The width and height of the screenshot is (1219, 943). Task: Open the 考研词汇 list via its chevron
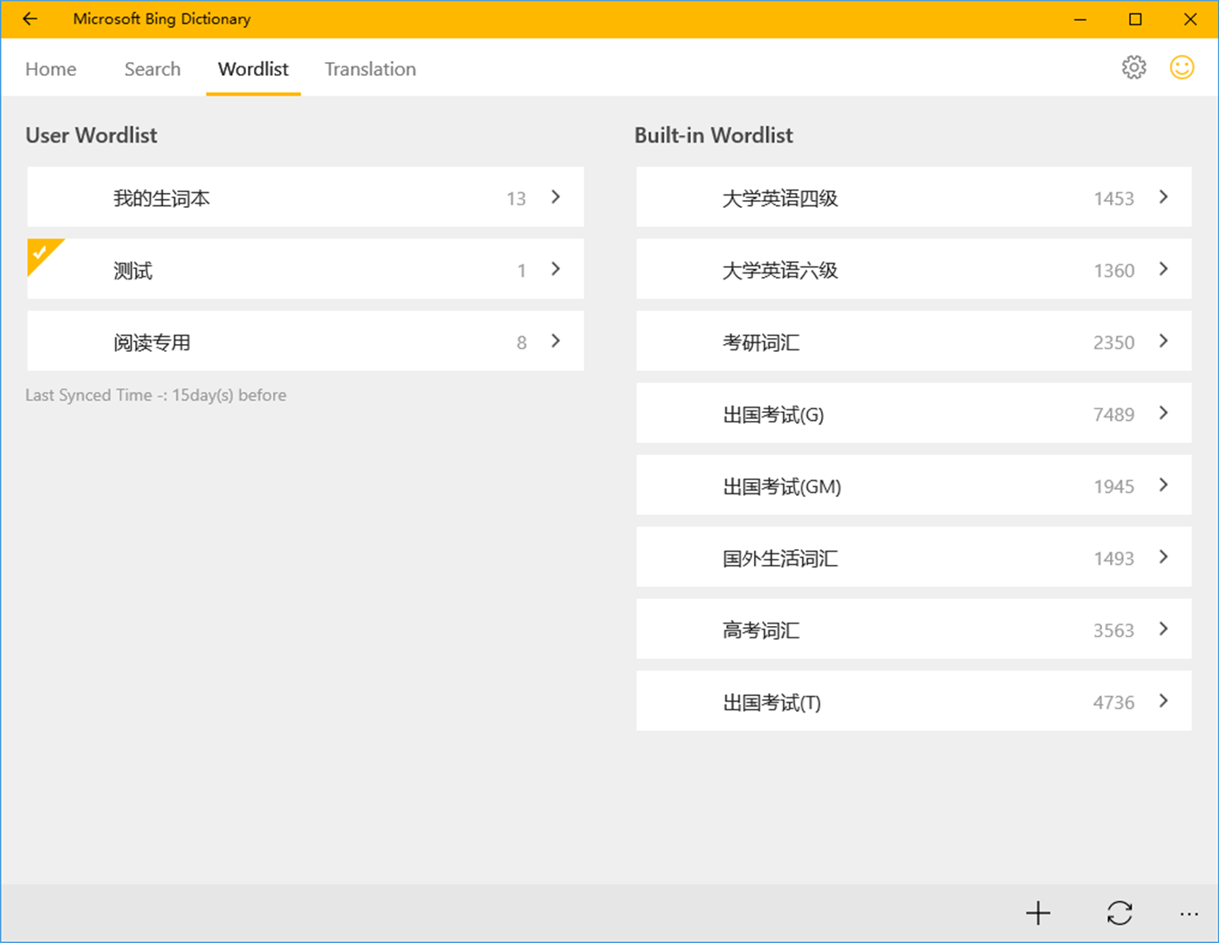[1163, 341]
